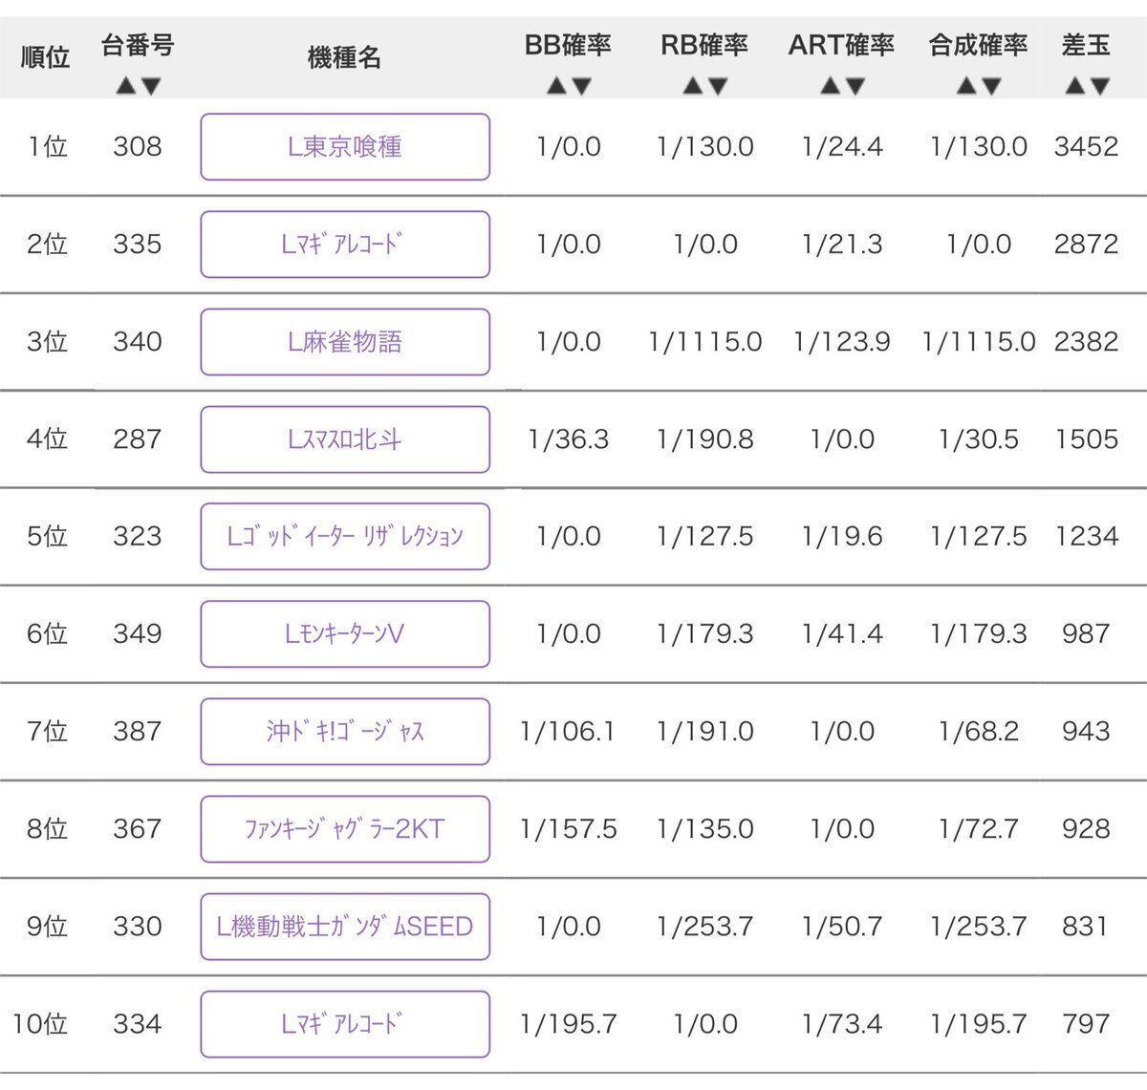Sort 台番号 column descending with down arrow

point(151,86)
